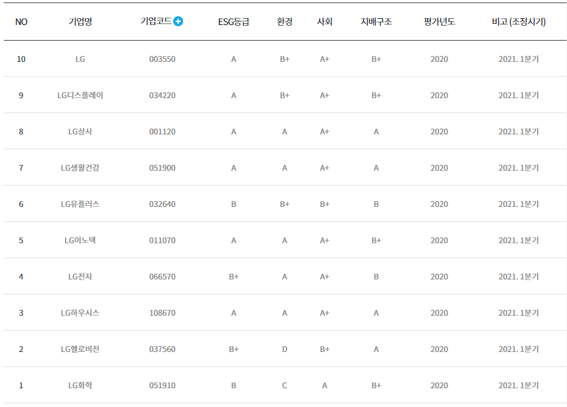Viewport: 567px width, 407px height.
Task: Click row number 10
Action: click(x=21, y=59)
